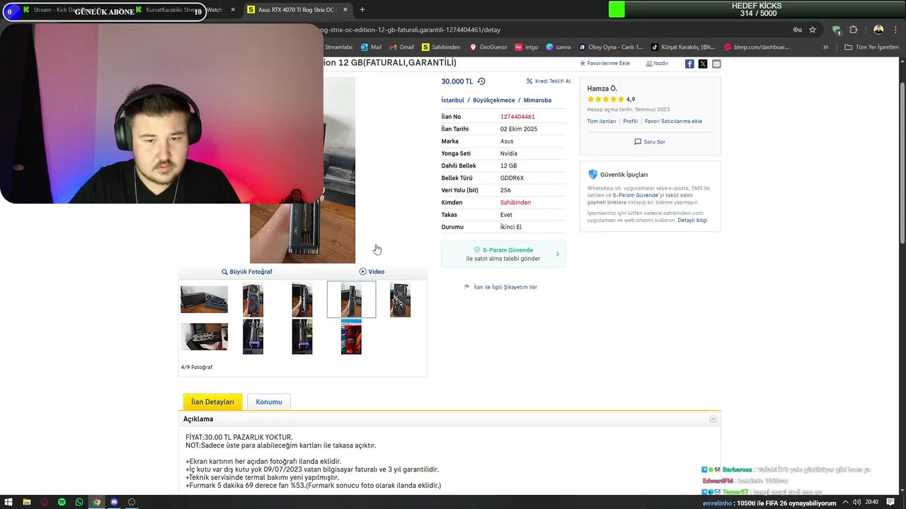Image resolution: width=906 pixels, height=509 pixels.
Task: Share listing on X icon
Action: [x=703, y=64]
